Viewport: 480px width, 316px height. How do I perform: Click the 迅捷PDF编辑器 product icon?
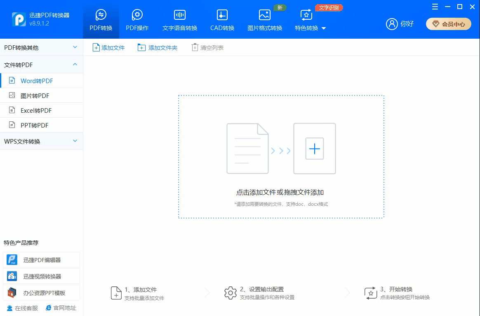[12, 260]
